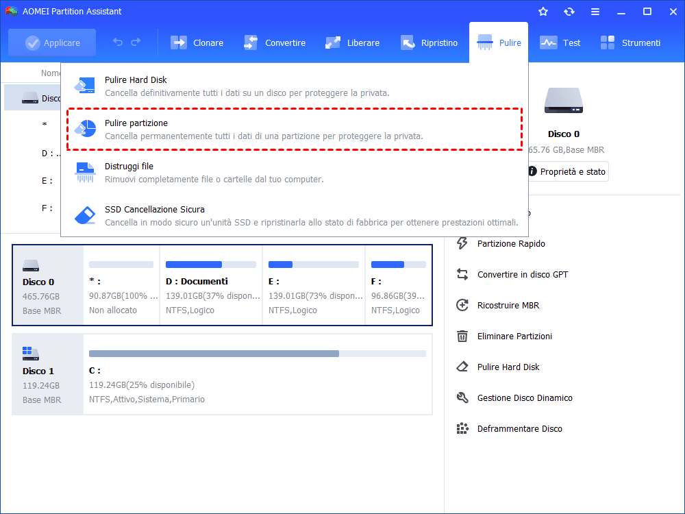Click the Ricostruire MBR icon
This screenshot has width=685, height=514.
pos(462,305)
